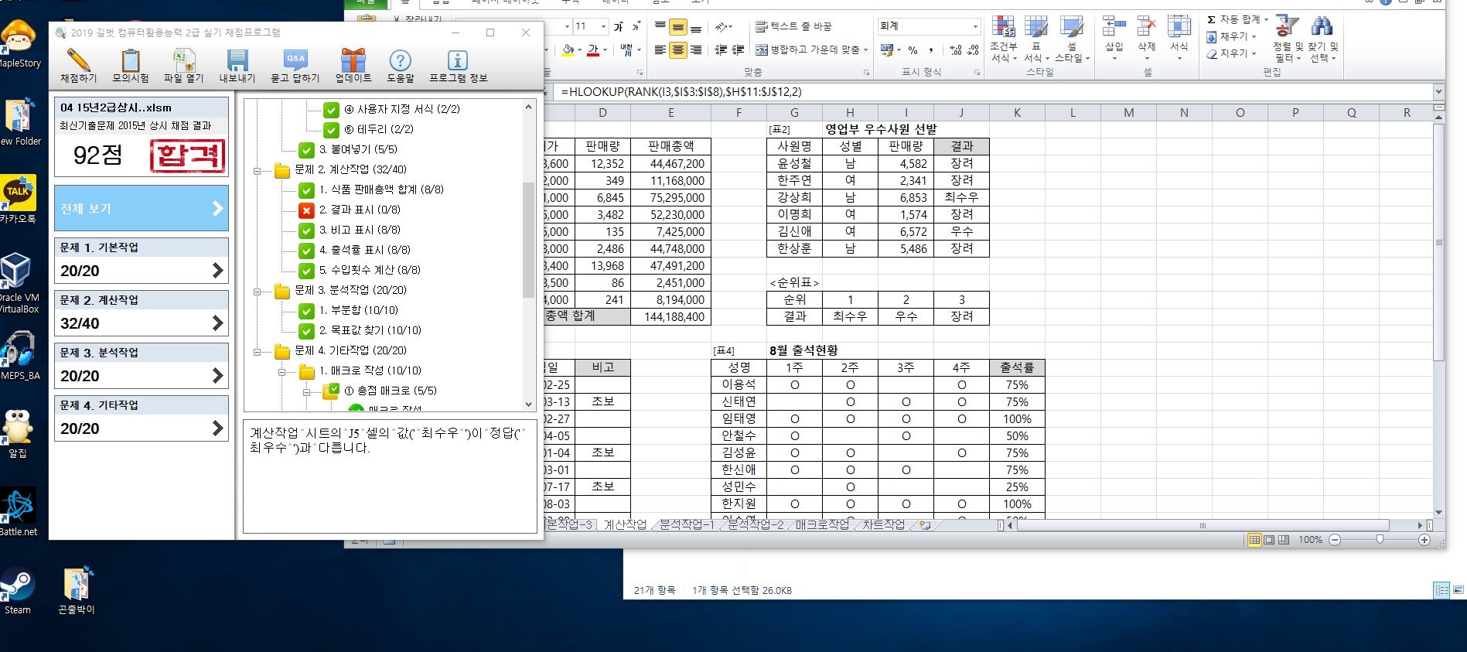Toggle center horizontal alignment in Excel ribbon
The height and width of the screenshot is (652, 1467).
677,50
